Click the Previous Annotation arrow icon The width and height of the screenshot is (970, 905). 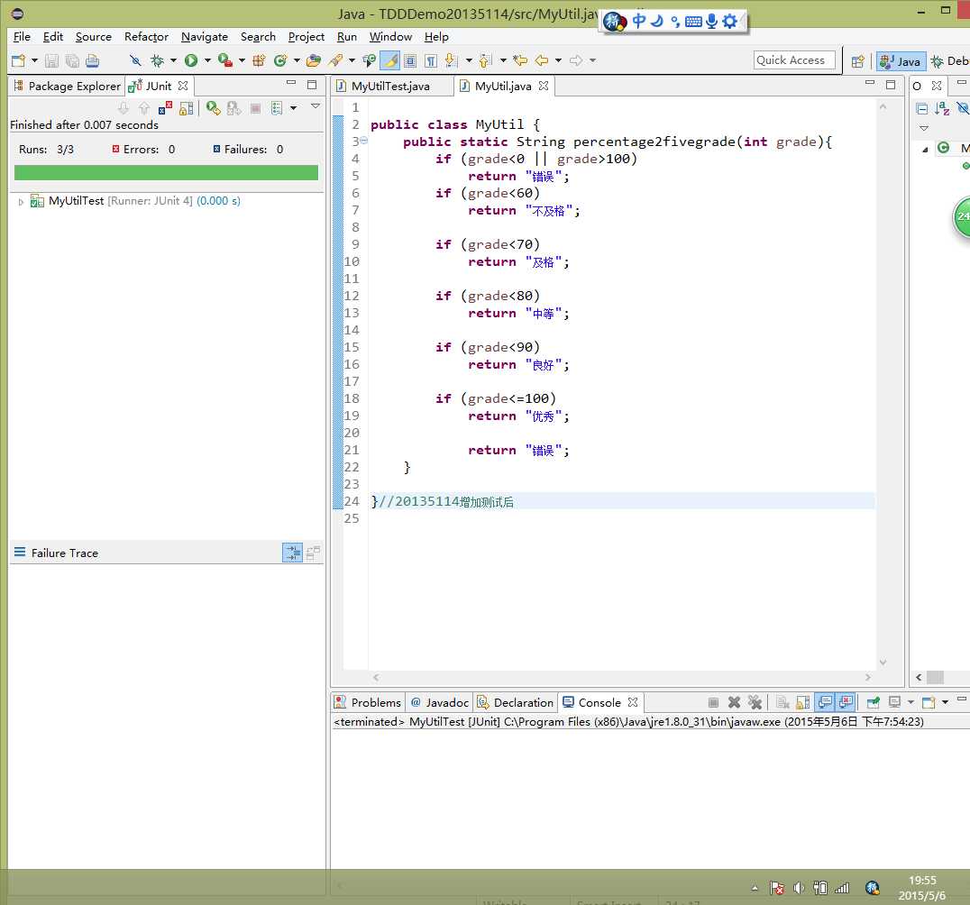485,60
